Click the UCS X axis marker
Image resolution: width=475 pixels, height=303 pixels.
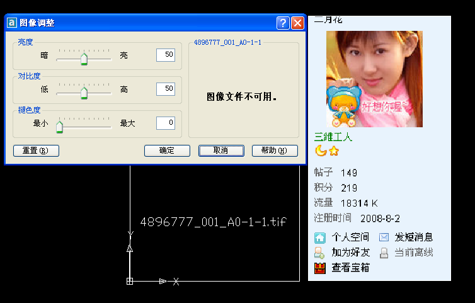pyautogui.click(x=176, y=282)
